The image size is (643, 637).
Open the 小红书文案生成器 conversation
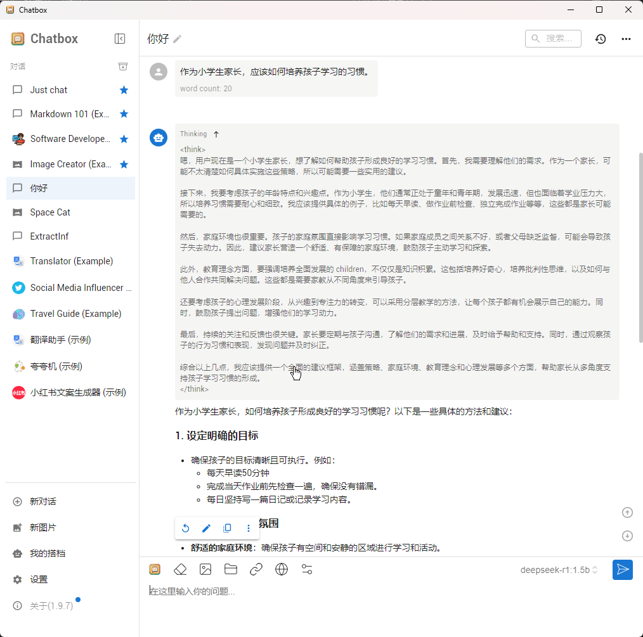point(70,393)
